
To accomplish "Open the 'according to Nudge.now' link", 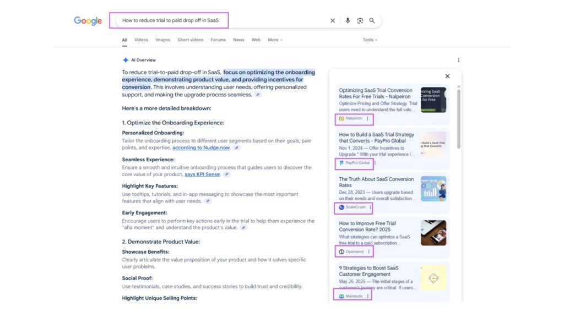I will [x=201, y=147].
